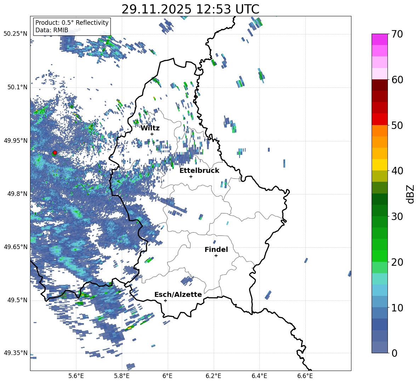Click the Ettelbruck city label
This screenshot has height=383, width=419.
tap(199, 171)
